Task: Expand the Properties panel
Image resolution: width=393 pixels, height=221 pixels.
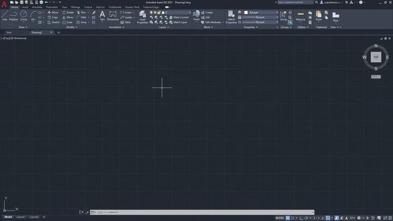Action: 251,27
